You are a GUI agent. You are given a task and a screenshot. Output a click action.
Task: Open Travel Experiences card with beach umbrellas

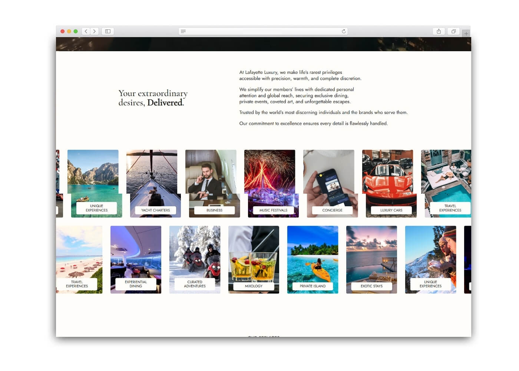79,259
